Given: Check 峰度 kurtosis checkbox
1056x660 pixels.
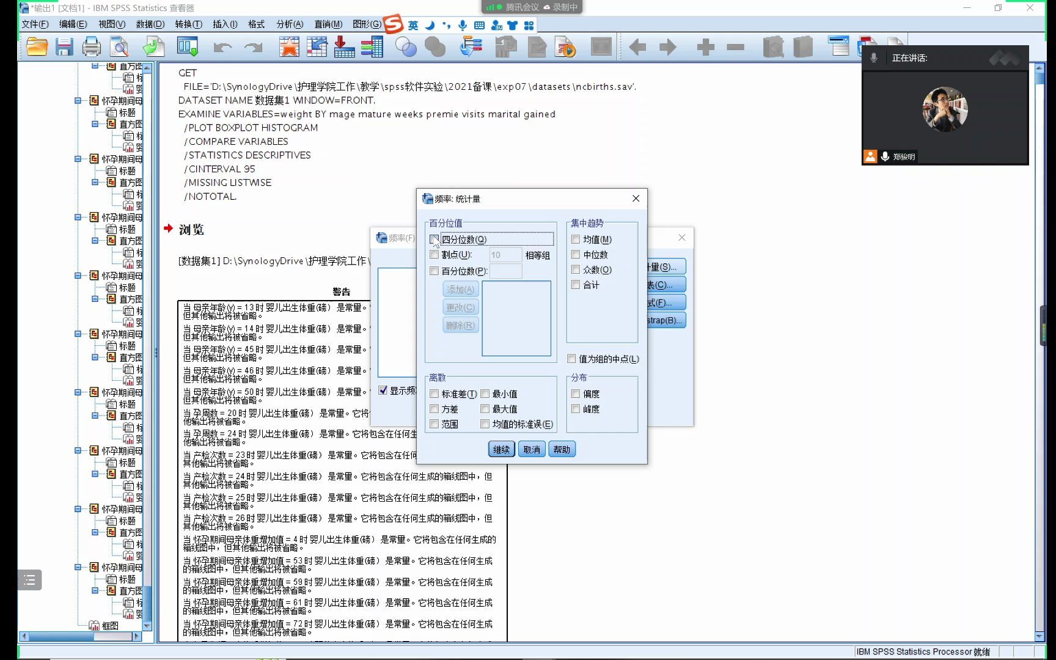Looking at the screenshot, I should tap(575, 409).
